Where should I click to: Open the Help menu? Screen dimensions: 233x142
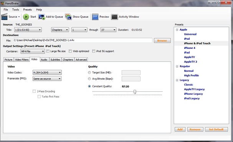[x=39, y=10]
